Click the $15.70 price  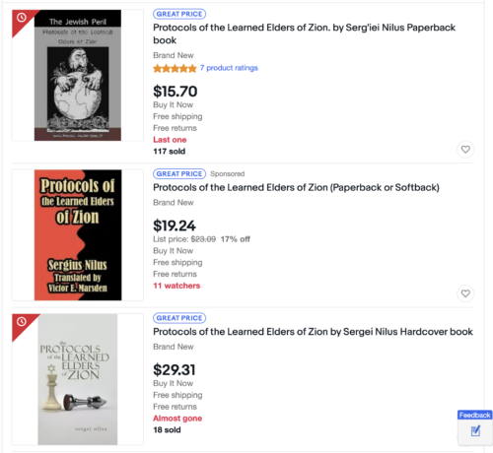tap(176, 92)
